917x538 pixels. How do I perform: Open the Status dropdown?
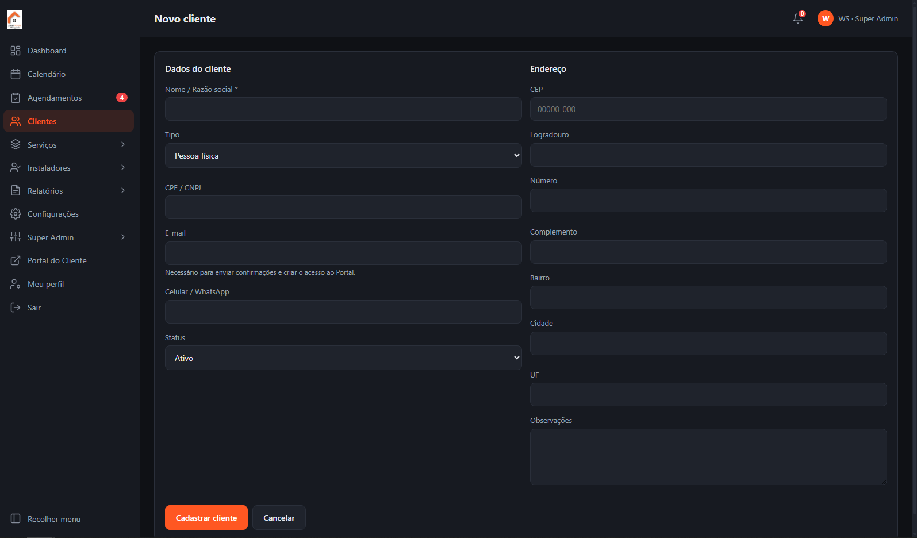(x=343, y=358)
